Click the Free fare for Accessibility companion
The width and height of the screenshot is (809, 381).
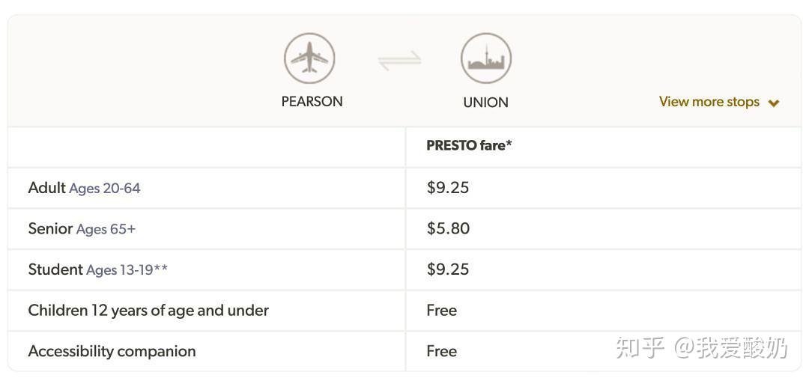[442, 351]
